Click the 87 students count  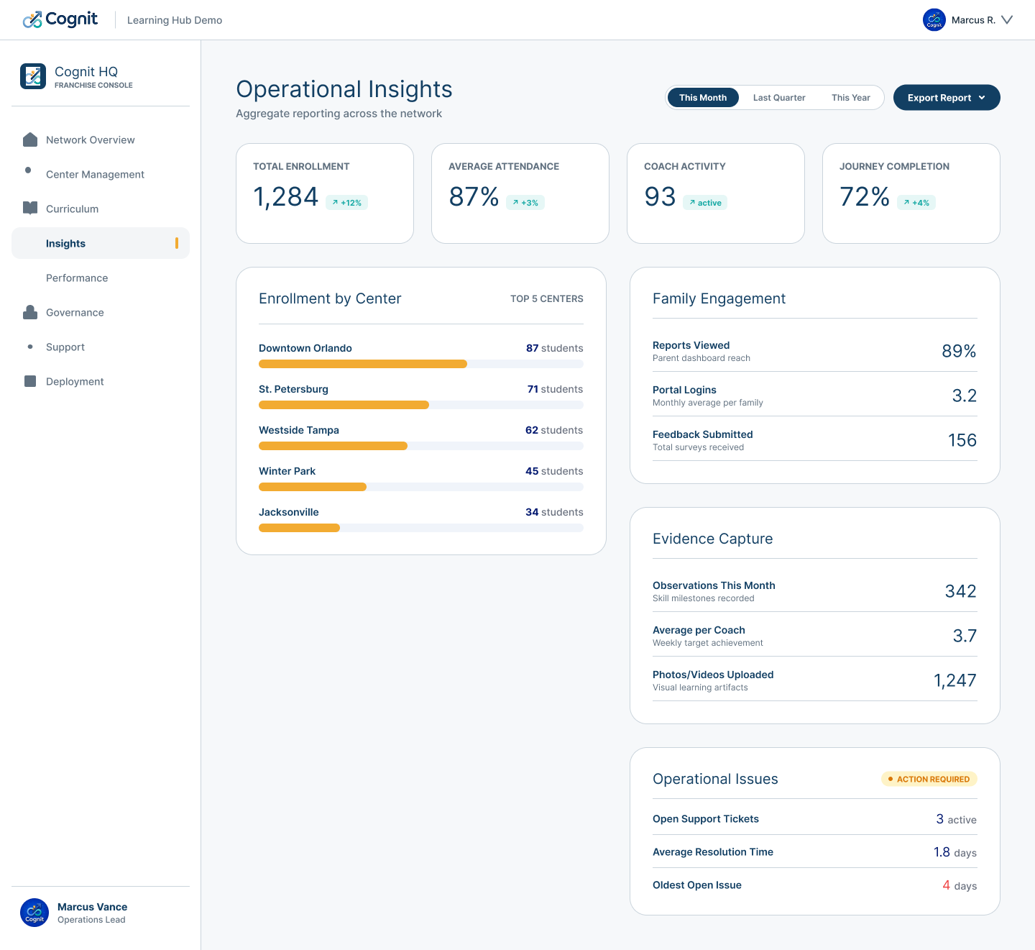coord(555,348)
